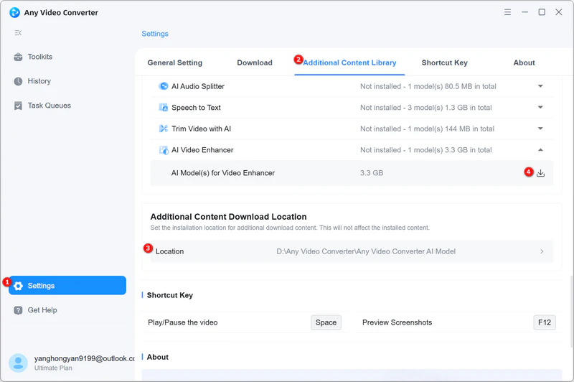Switch to the Download tab
The image size is (574, 382).
255,62
